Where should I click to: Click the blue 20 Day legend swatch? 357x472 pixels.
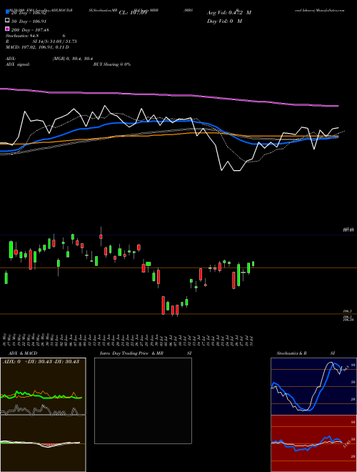point(7,12)
